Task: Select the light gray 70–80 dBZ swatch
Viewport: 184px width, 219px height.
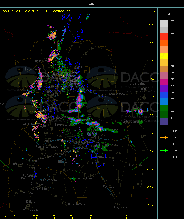Action: click(164, 24)
